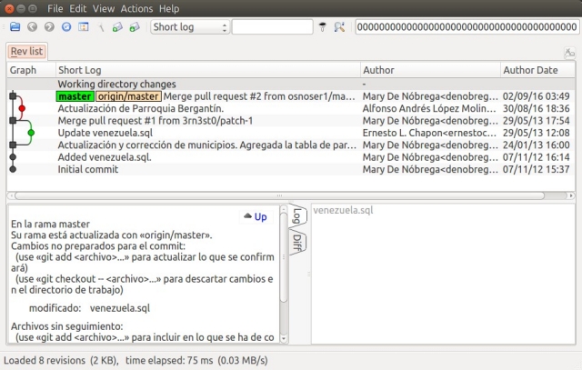Switch to the Rev list tab
Image resolution: width=582 pixels, height=370 pixels.
pos(26,52)
